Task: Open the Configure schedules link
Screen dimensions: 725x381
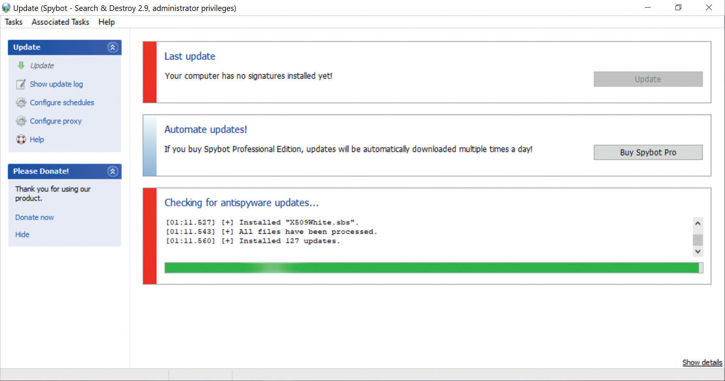Action: [62, 103]
